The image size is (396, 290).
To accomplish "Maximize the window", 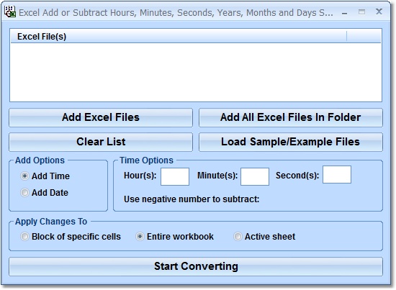I will [361, 12].
